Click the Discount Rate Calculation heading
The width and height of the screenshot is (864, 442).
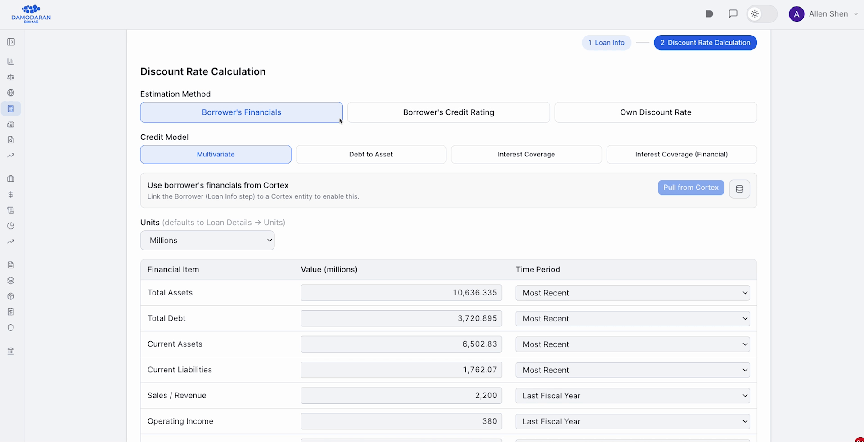pyautogui.click(x=203, y=71)
